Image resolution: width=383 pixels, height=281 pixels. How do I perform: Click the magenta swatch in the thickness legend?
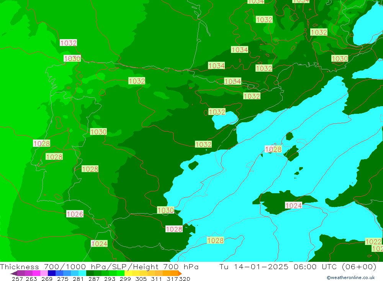point(36,273)
